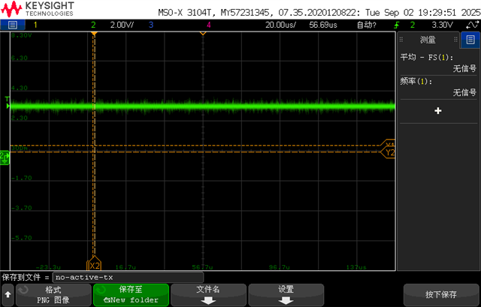Toggle channel 1 on
The image size is (481, 307).
click(35, 25)
